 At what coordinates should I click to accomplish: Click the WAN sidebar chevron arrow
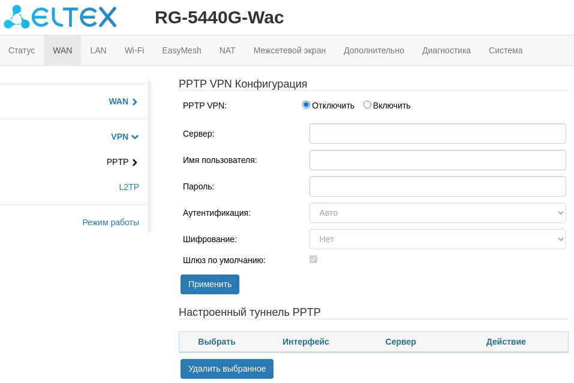[x=135, y=102]
